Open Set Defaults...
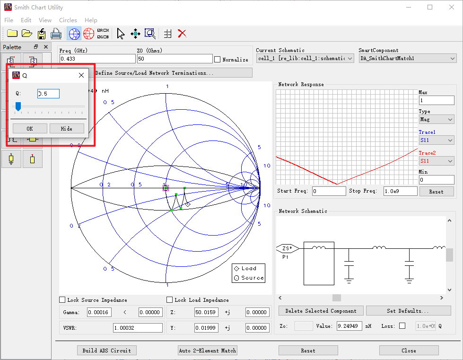463x360 pixels. point(408,311)
